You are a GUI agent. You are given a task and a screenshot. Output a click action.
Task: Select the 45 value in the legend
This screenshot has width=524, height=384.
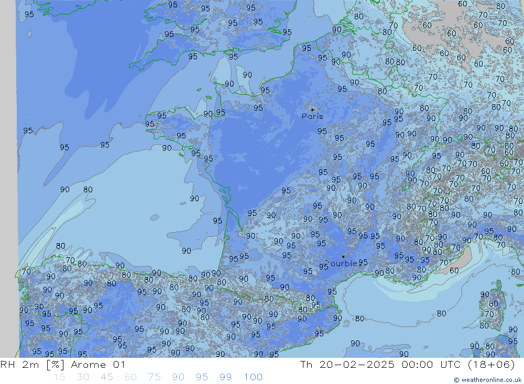[x=106, y=377]
